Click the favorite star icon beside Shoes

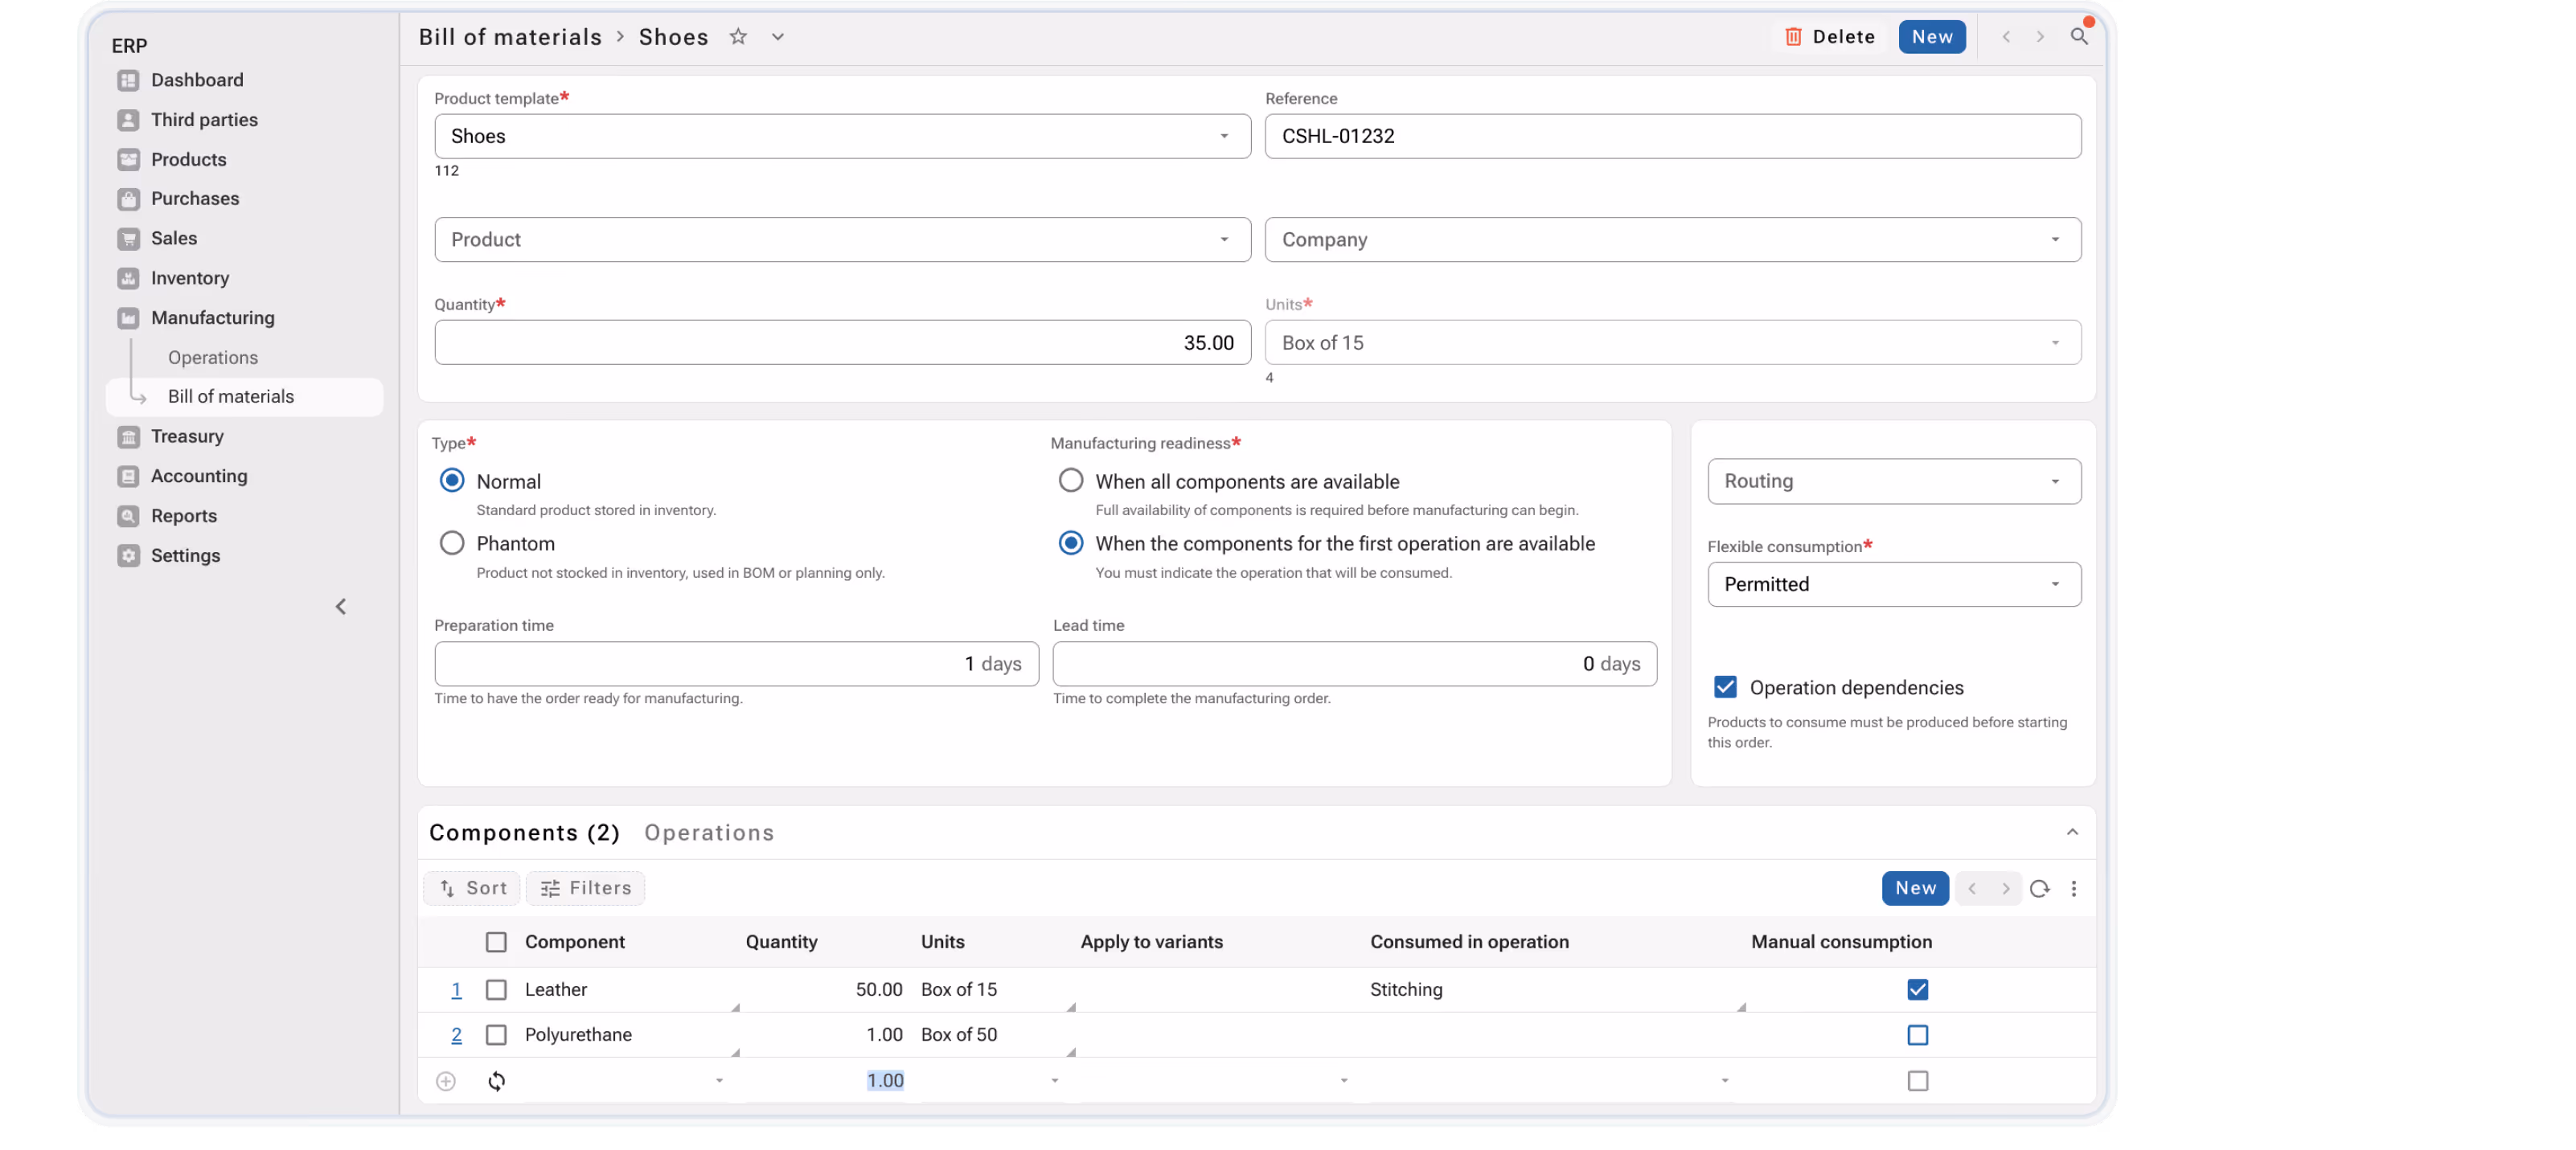(738, 37)
